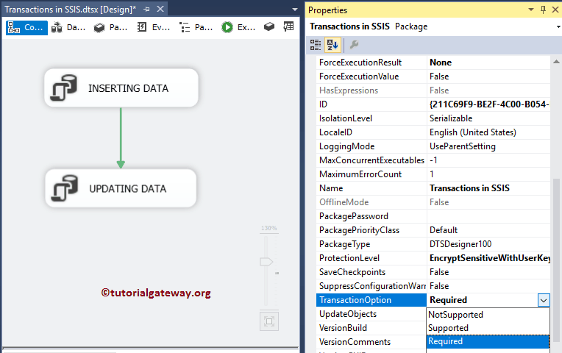Image resolution: width=562 pixels, height=353 pixels.
Task: Select the IsolationLevel property
Action: tap(371, 118)
